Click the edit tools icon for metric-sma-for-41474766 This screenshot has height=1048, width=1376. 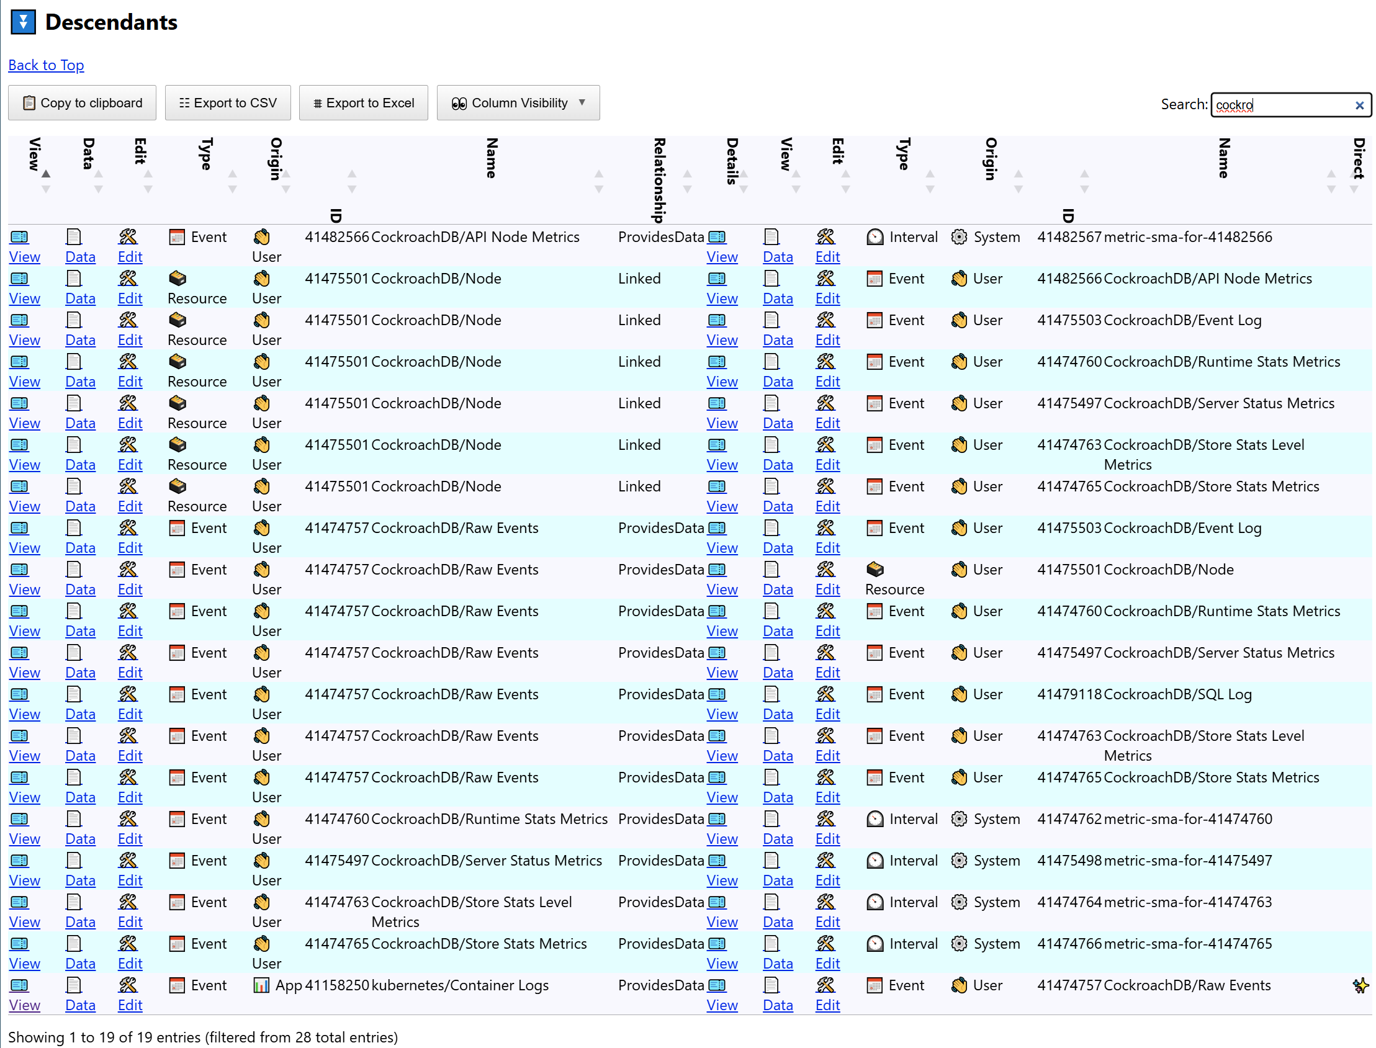pyautogui.click(x=825, y=944)
